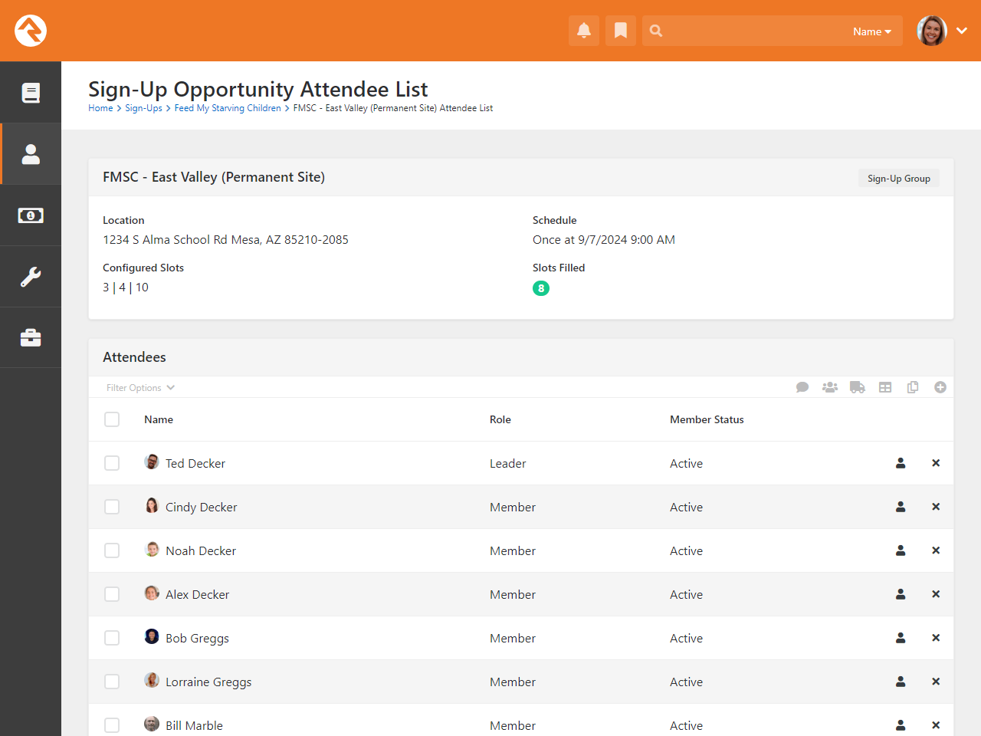Open Lorraine Greggs' person profile icon

click(901, 682)
